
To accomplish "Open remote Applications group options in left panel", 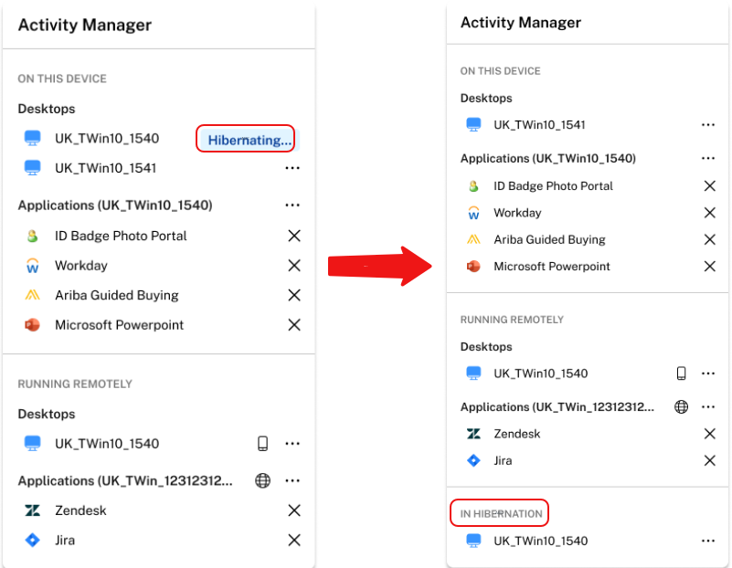I will point(292,480).
